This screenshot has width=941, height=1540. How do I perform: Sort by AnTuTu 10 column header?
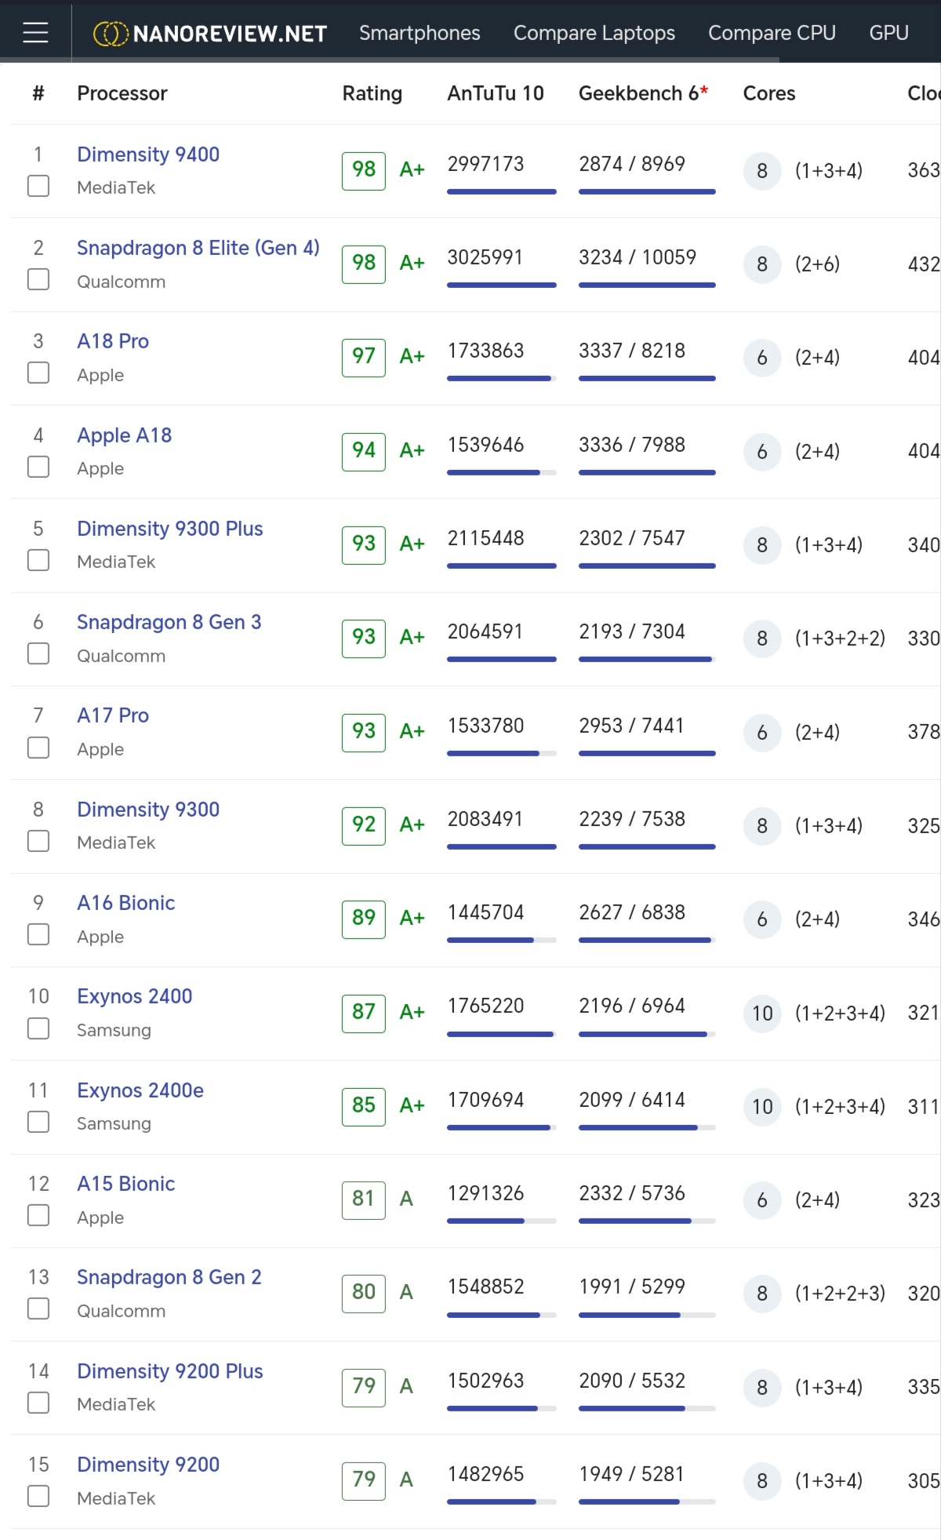pos(496,93)
